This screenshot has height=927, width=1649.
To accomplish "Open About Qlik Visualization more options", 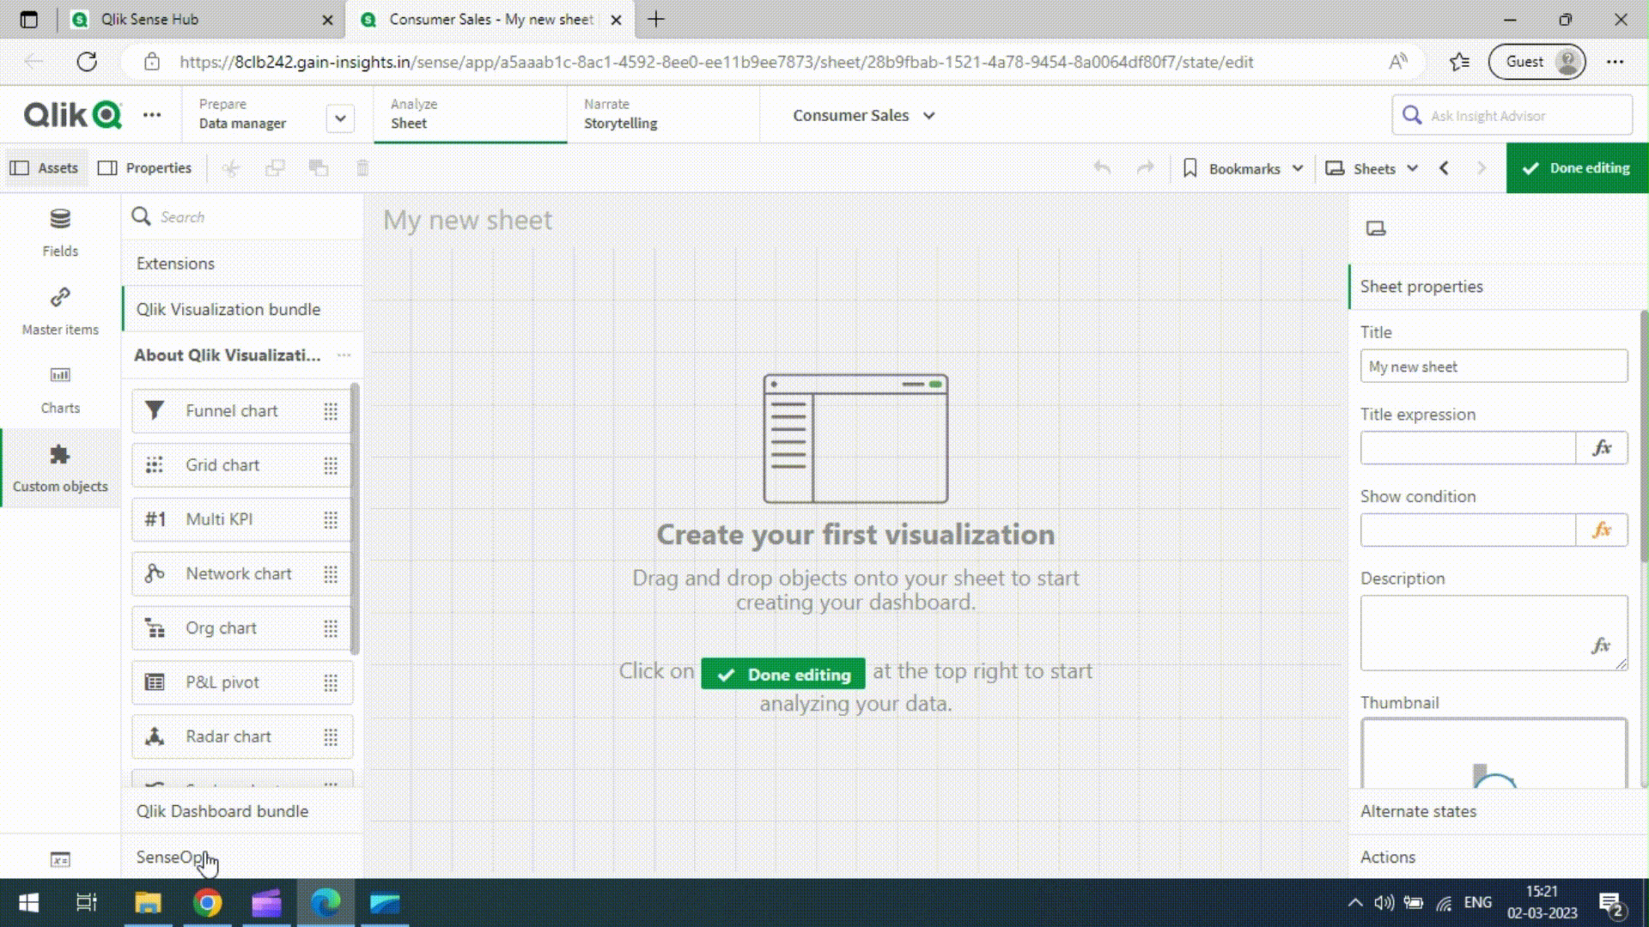I will coord(344,355).
